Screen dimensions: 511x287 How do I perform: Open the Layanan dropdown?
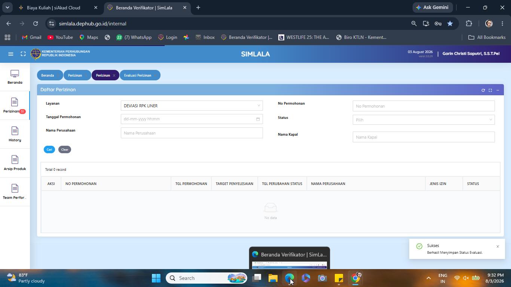[x=192, y=106]
